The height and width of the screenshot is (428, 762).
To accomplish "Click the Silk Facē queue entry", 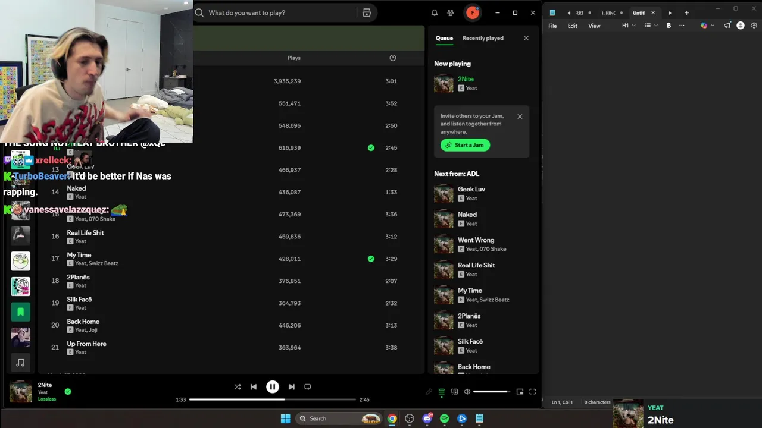I will pyautogui.click(x=482, y=346).
